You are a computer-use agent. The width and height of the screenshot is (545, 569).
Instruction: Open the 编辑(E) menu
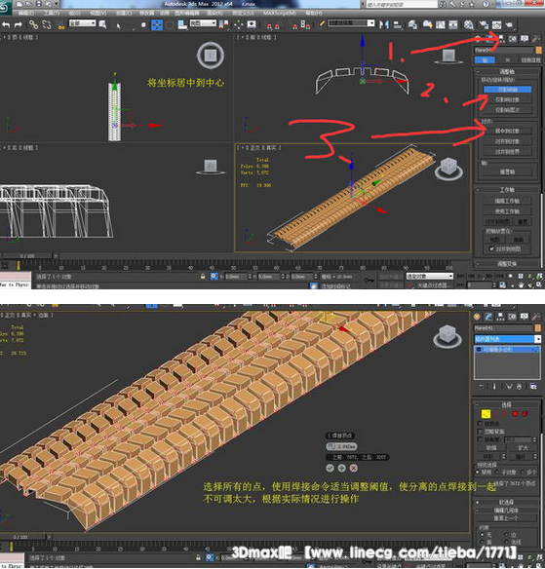pos(25,13)
